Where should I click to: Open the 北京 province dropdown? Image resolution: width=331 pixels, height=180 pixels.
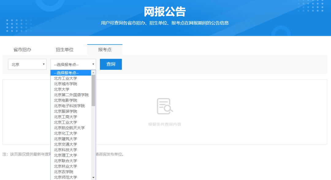27,64
